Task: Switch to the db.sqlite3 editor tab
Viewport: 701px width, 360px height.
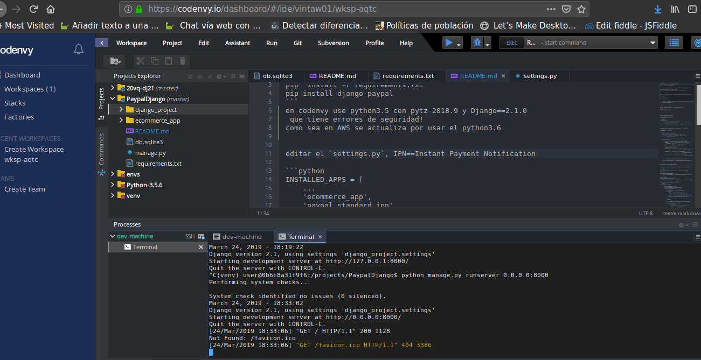Action: coord(277,76)
